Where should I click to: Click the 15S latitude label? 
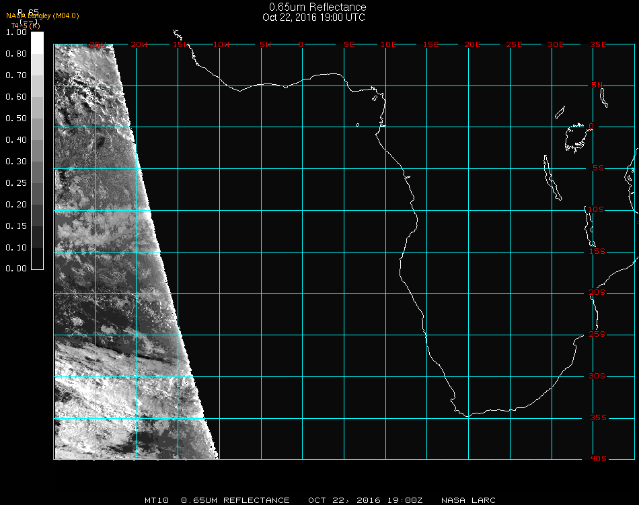pos(597,251)
